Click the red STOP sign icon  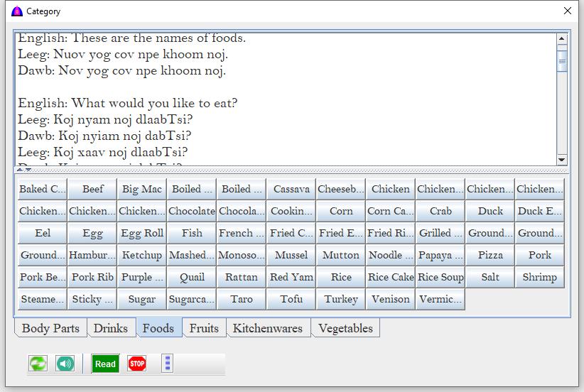pos(137,364)
